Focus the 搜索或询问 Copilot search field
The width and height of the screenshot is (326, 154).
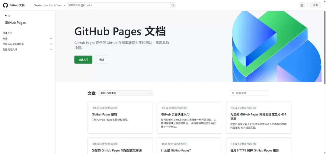click(119, 5)
